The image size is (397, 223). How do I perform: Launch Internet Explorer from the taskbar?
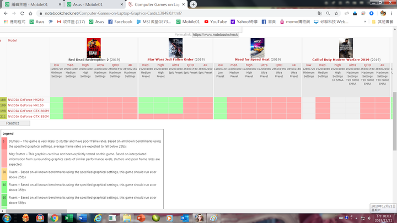pos(98,218)
